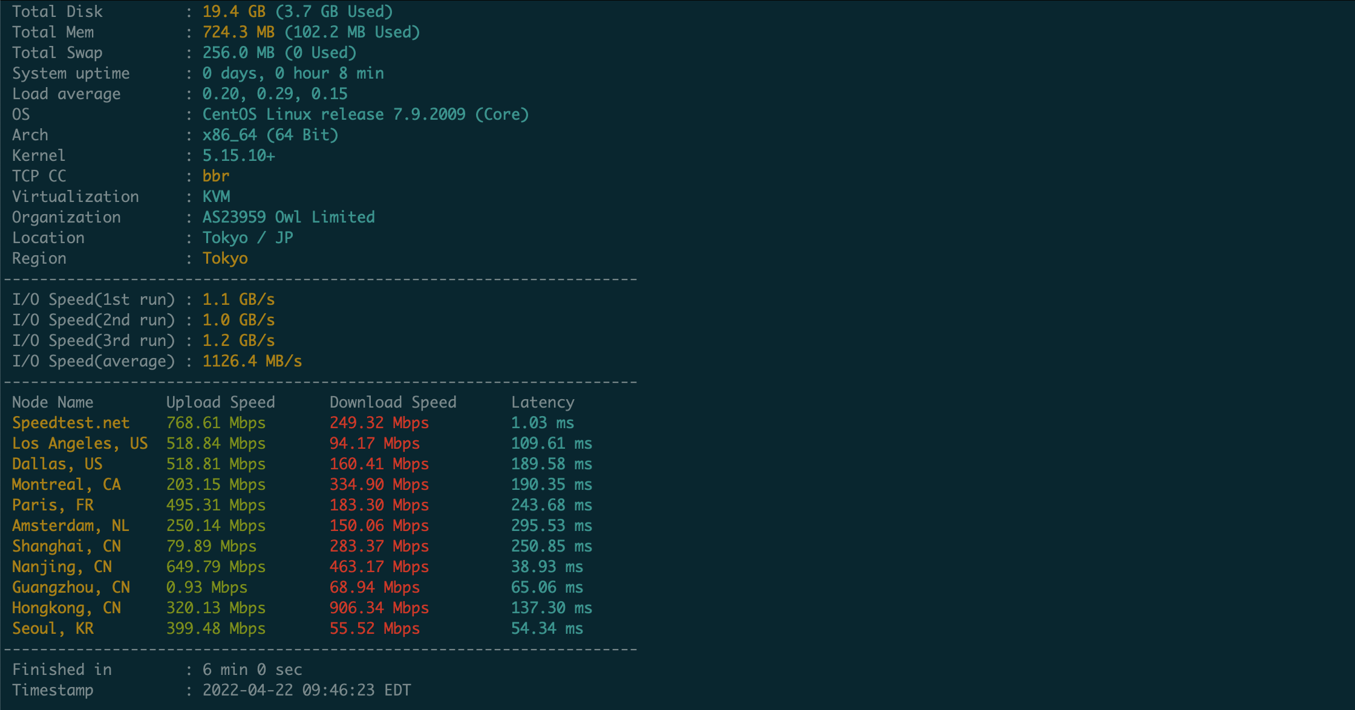
Task: Click Montreal latency "190.35 ms"
Action: tap(552, 484)
